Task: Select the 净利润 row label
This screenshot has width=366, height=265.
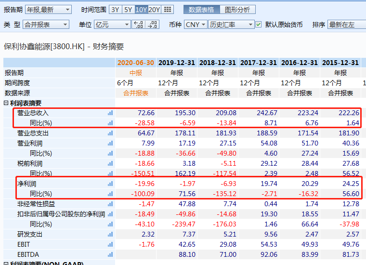Action: point(26,184)
